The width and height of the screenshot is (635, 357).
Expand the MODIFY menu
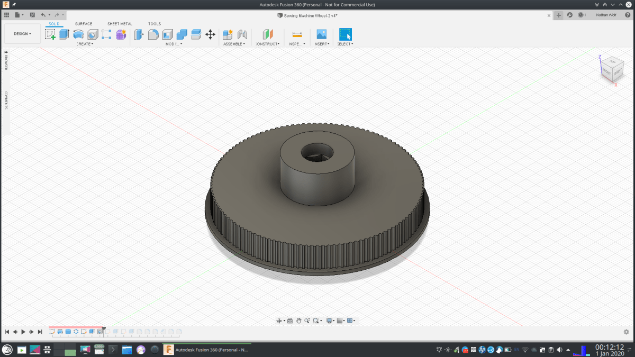[x=174, y=44]
